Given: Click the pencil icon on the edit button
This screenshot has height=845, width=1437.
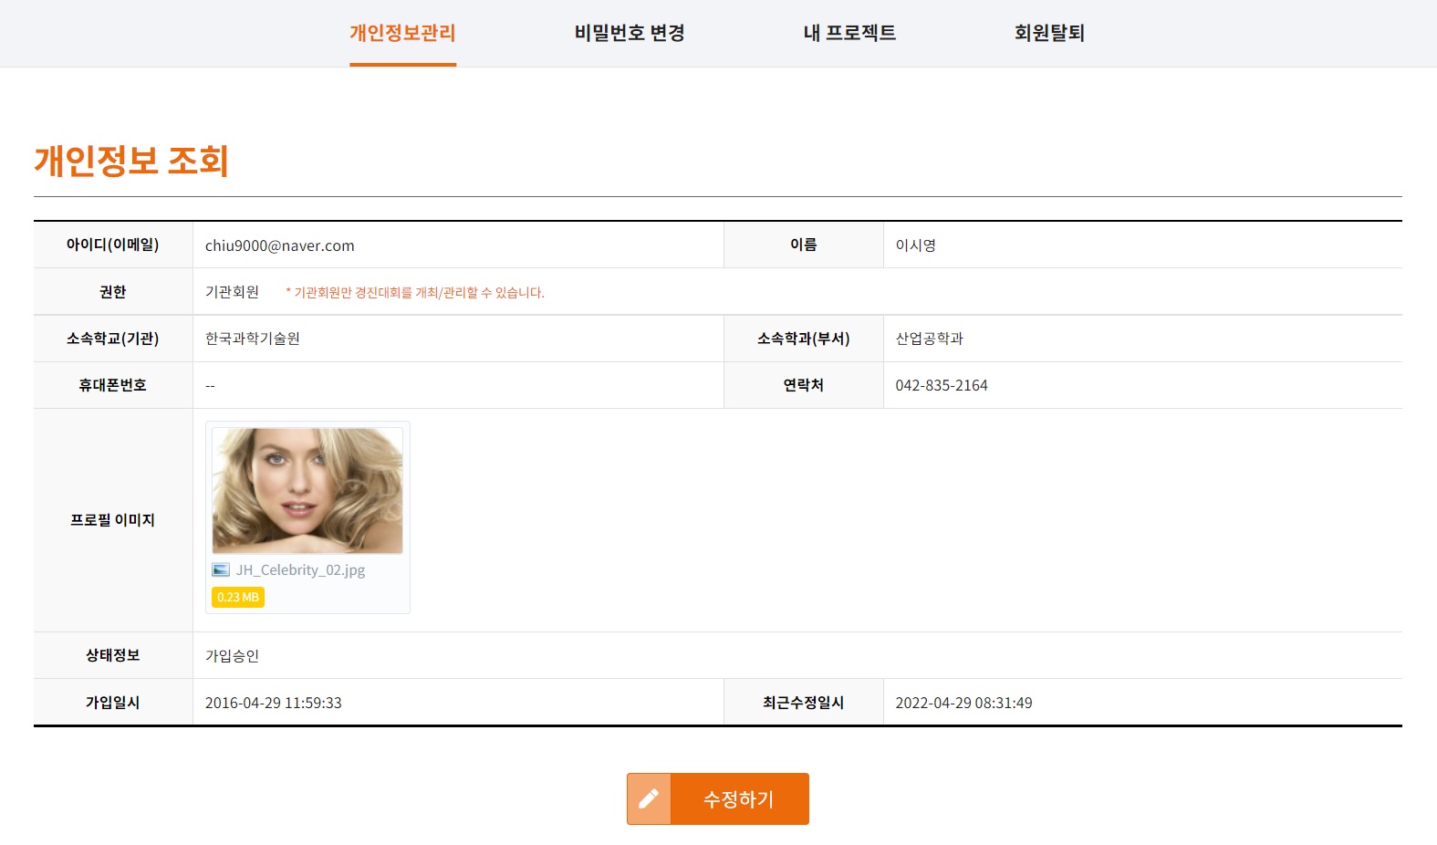Looking at the screenshot, I should pyautogui.click(x=649, y=798).
